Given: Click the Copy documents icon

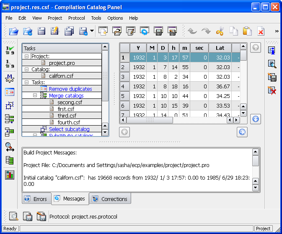Looking at the screenshot, I should [x=234, y=31].
